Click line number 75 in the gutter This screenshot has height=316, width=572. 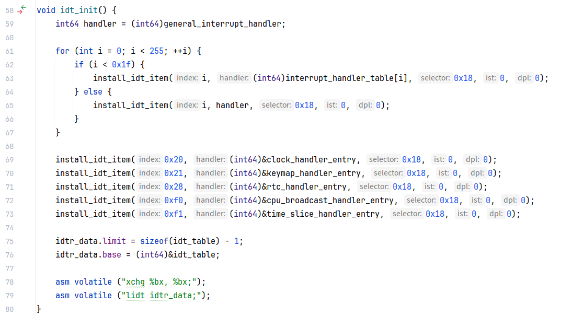tap(9, 241)
